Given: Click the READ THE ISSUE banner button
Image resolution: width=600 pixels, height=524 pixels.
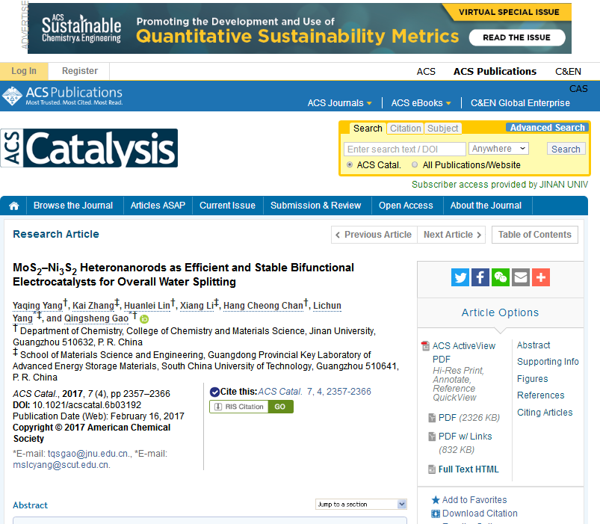Looking at the screenshot, I should click(516, 37).
